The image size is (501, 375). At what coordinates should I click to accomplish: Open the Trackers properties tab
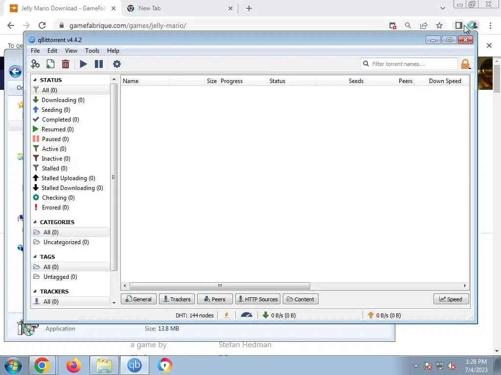(177, 299)
